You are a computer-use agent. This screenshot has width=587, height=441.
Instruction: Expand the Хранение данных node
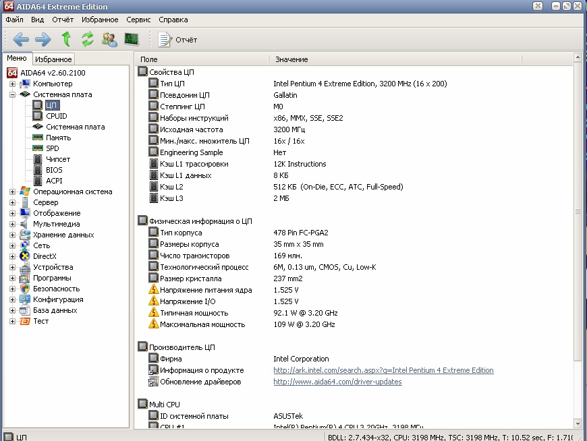pos(12,235)
